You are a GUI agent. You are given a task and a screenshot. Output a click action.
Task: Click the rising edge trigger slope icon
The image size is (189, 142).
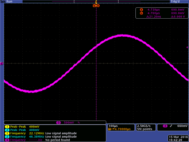pyautogui.click(x=171, y=126)
